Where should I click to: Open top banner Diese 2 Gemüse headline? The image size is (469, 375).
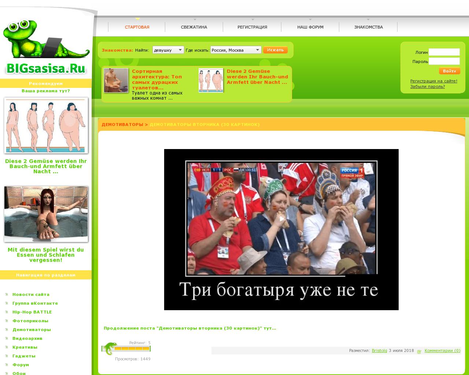[257, 77]
